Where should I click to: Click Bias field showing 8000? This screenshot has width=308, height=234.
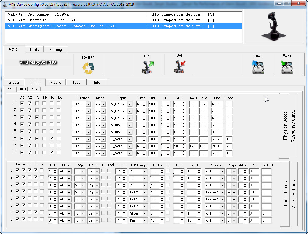[x=217, y=132]
